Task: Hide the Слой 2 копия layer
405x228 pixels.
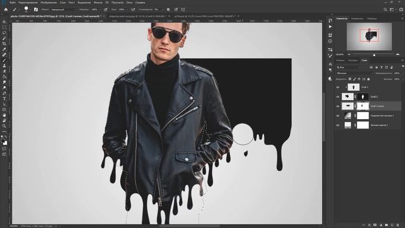Action: point(337,106)
